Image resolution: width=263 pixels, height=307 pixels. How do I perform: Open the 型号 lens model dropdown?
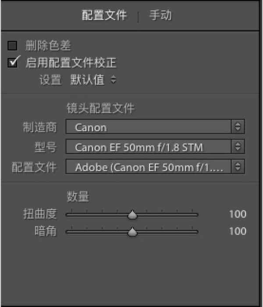148,147
